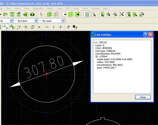The width and height of the screenshot is (158, 125).
Task: Click the 'Color: #000000' line
Action: (x=104, y=48)
